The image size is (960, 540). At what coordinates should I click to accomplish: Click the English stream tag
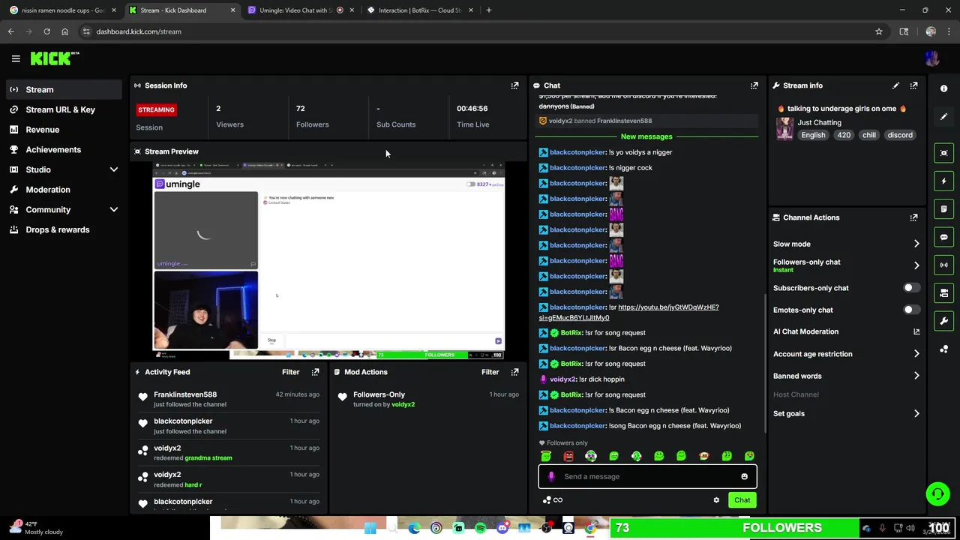pyautogui.click(x=813, y=135)
